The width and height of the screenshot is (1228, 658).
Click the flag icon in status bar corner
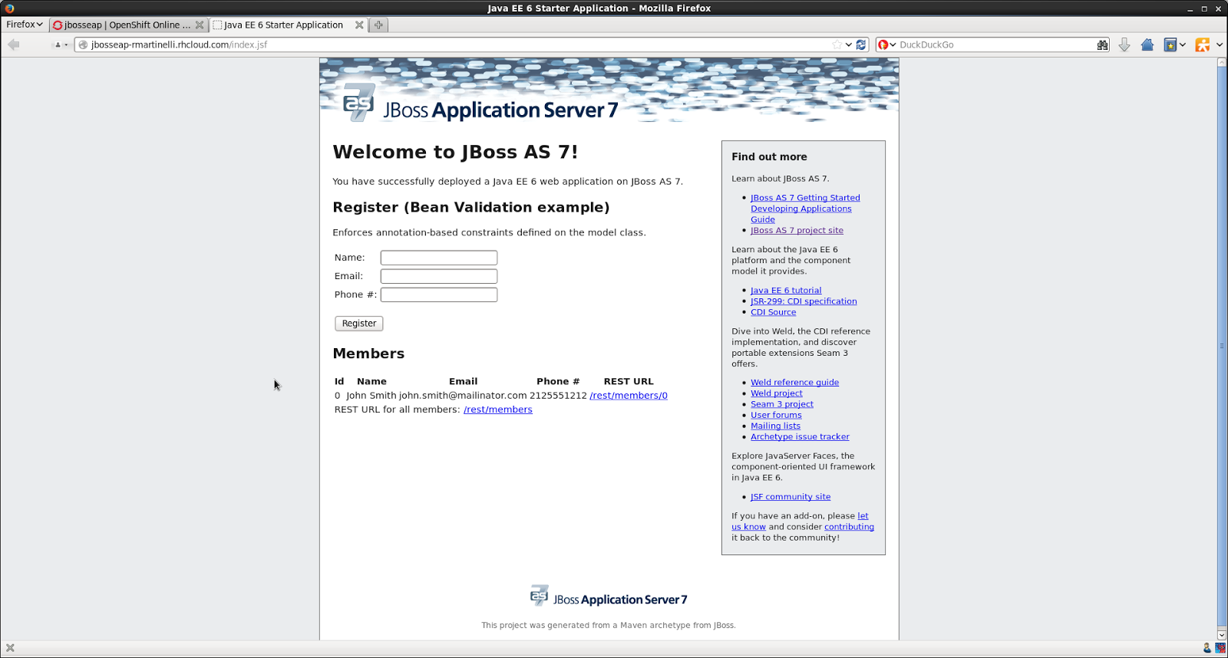pos(1220,648)
